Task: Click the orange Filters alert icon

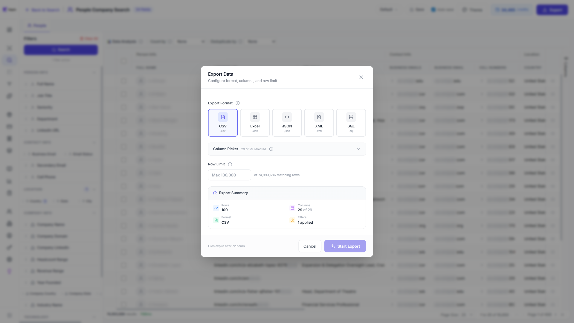Action: click(292, 220)
